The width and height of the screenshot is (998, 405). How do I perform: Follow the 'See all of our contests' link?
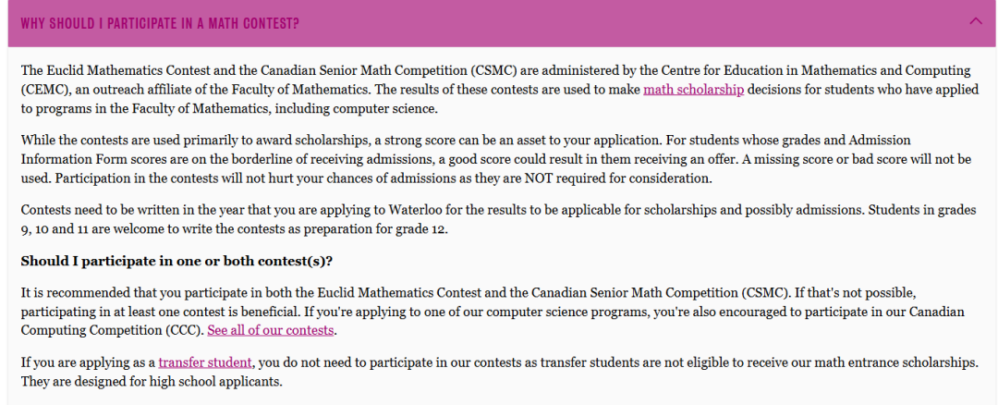pyautogui.click(x=271, y=330)
